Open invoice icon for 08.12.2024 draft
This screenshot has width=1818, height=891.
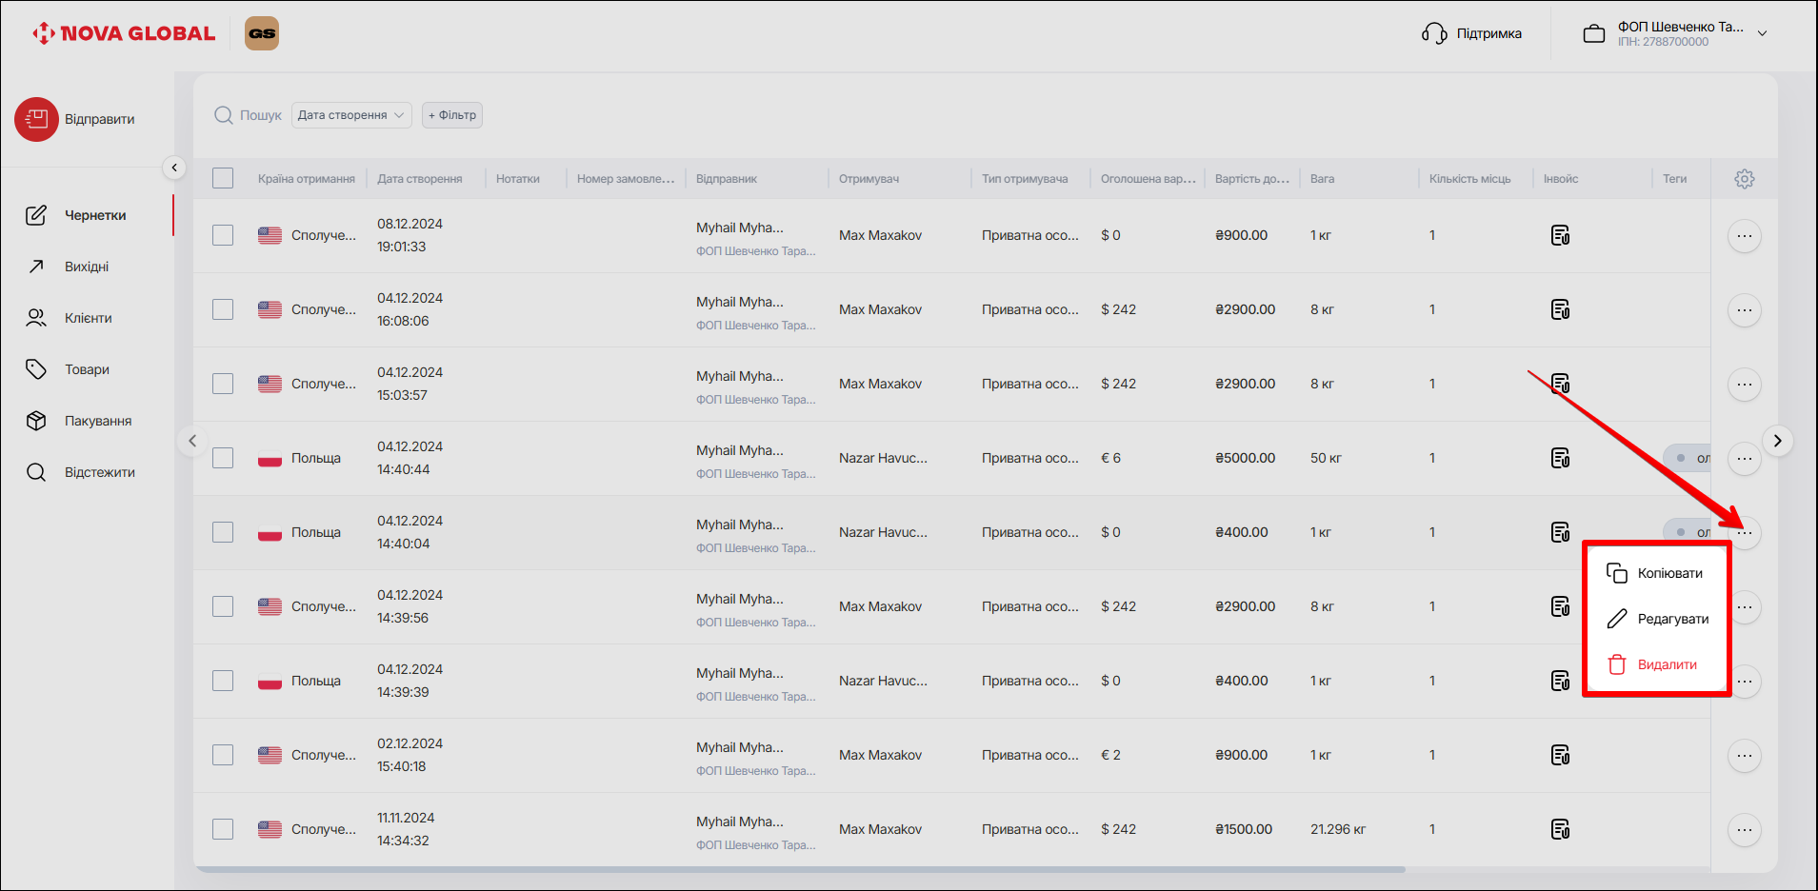(x=1560, y=235)
